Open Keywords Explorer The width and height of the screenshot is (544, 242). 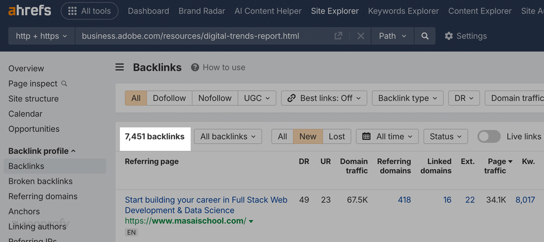[403, 11]
